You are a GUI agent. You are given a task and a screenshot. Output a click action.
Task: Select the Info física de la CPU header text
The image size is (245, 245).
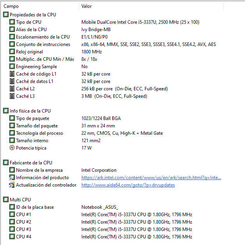pos(30,111)
